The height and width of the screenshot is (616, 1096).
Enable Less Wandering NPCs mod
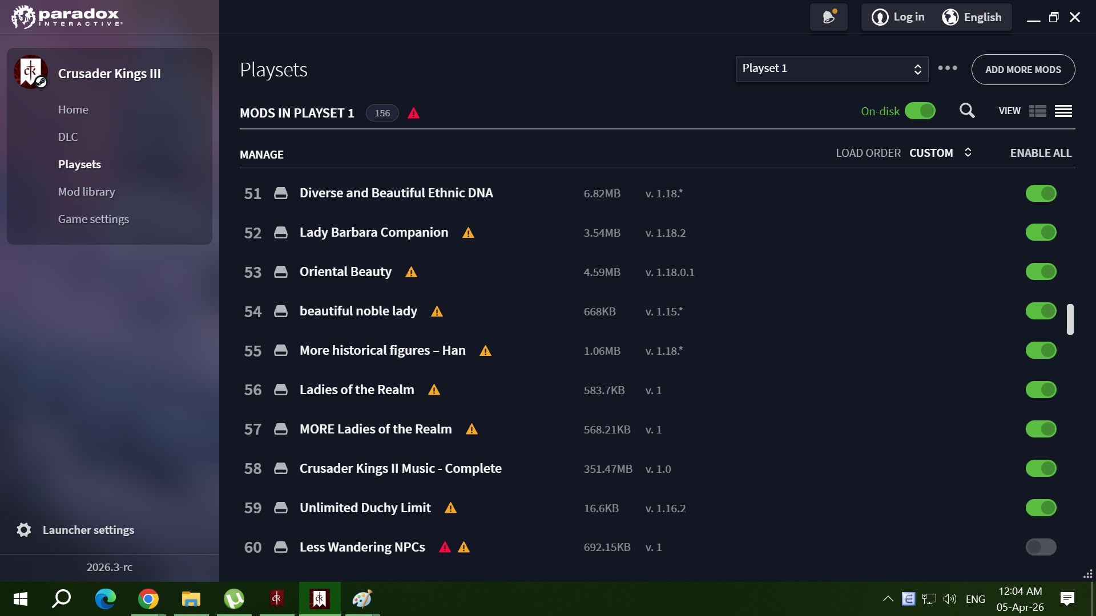[x=1041, y=548]
